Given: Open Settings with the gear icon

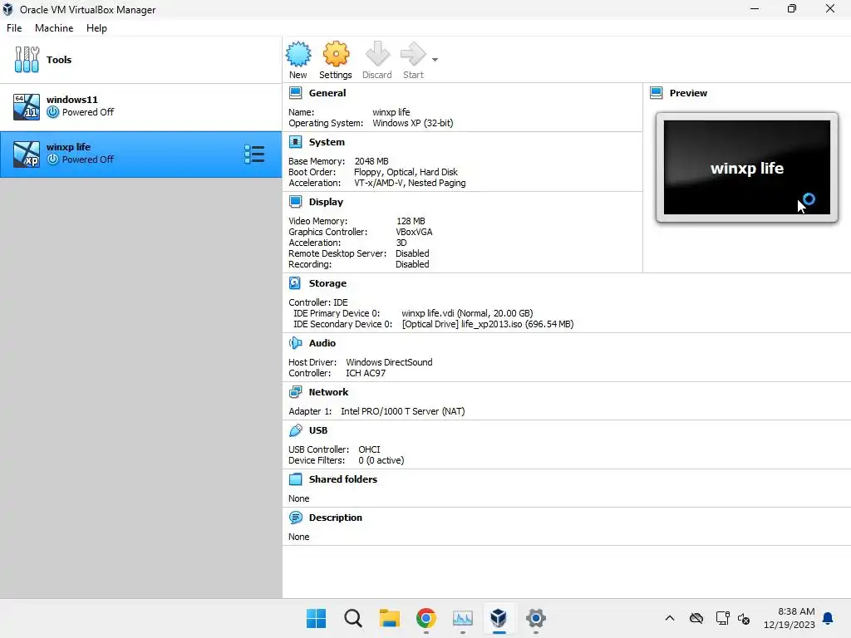Looking at the screenshot, I should tap(336, 54).
